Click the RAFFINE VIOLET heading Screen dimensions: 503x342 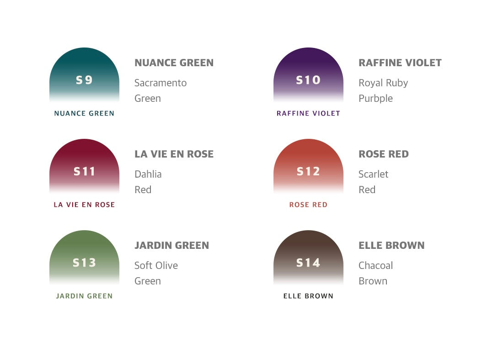(x=400, y=63)
